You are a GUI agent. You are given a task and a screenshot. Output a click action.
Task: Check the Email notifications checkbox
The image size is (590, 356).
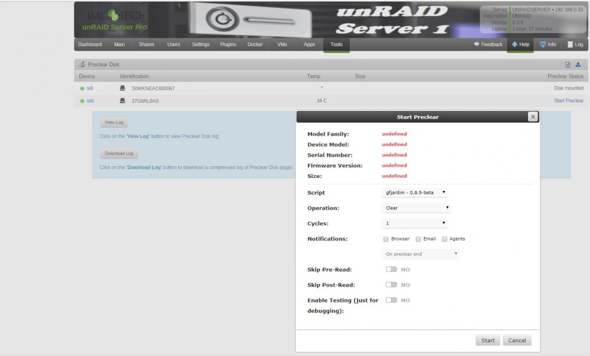pyautogui.click(x=418, y=239)
